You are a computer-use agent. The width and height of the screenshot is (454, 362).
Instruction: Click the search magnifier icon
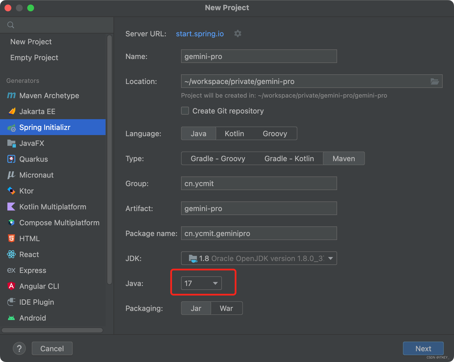point(11,25)
